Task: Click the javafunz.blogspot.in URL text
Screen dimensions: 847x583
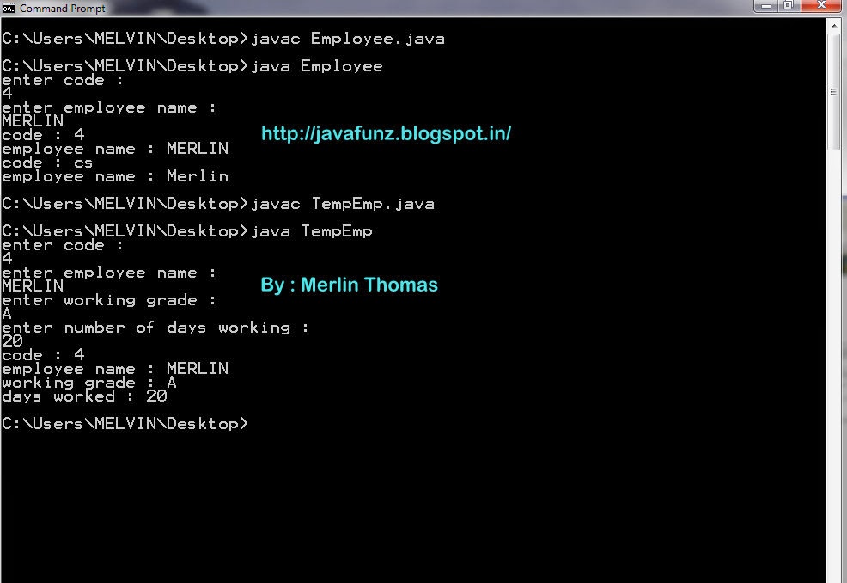Action: click(386, 133)
